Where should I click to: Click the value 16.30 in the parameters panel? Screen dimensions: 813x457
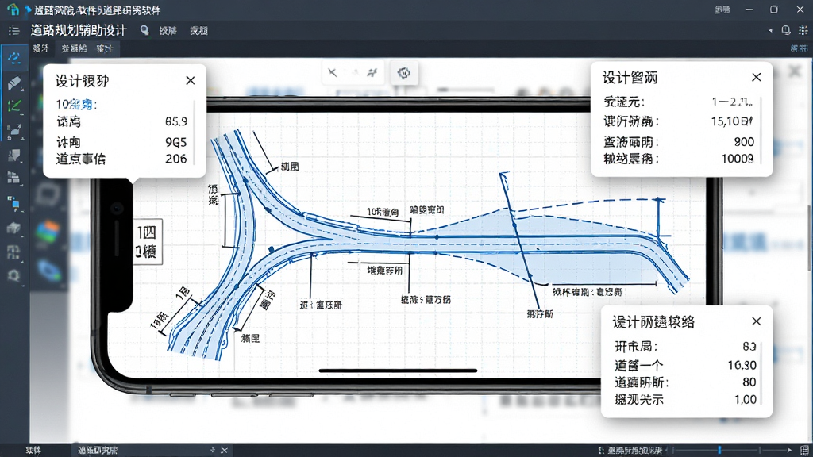[742, 365]
